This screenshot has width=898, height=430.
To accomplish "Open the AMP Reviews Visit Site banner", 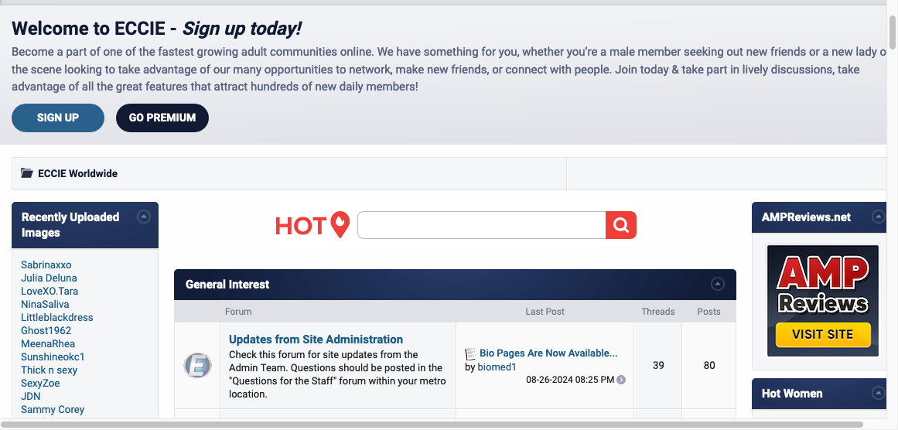I will (823, 301).
